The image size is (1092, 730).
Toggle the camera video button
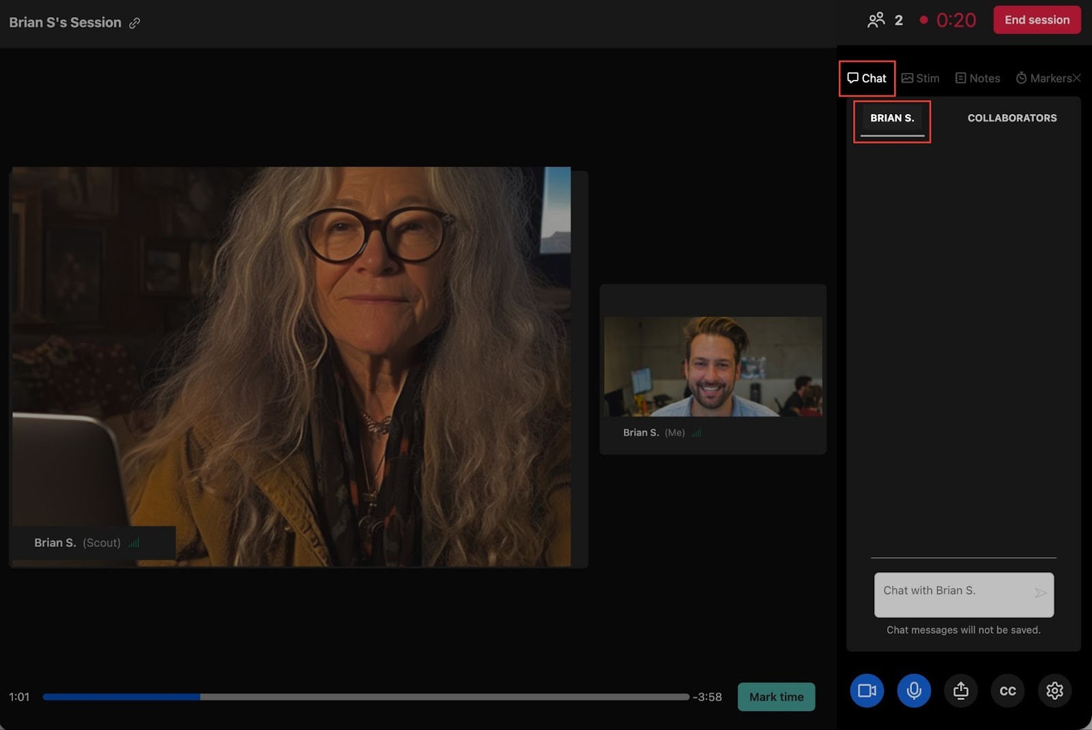pos(867,690)
